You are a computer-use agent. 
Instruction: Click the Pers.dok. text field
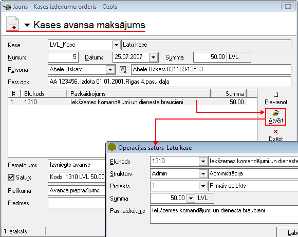point(170,82)
